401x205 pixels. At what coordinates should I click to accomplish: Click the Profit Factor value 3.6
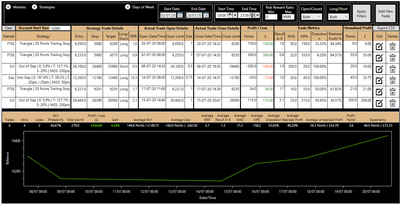tap(351, 125)
